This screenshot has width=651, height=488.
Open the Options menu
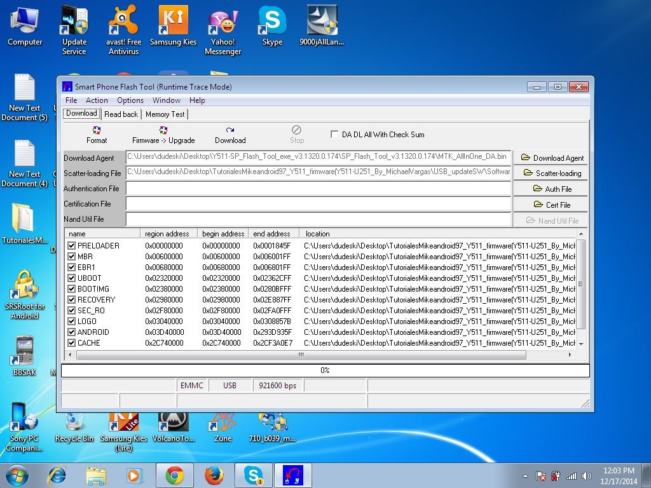(130, 100)
